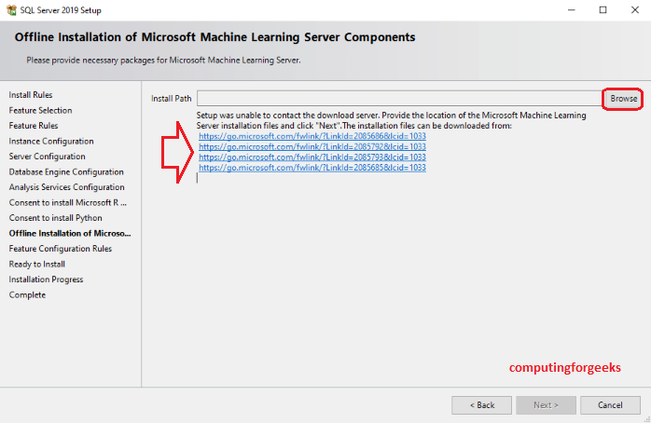The height and width of the screenshot is (423, 651).
Task: Open the download link with LinkId=2085685
Action: pos(312,168)
